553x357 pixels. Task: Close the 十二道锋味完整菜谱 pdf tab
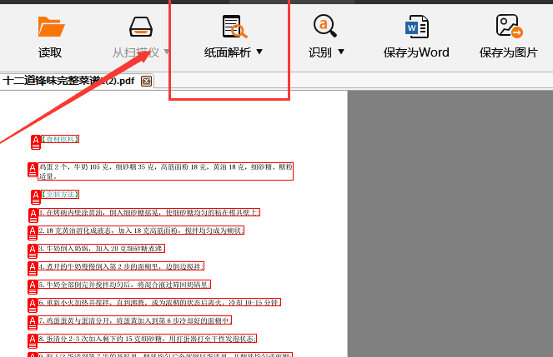click(x=146, y=82)
